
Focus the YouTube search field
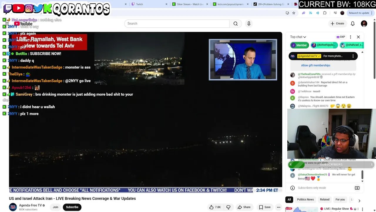point(177,24)
